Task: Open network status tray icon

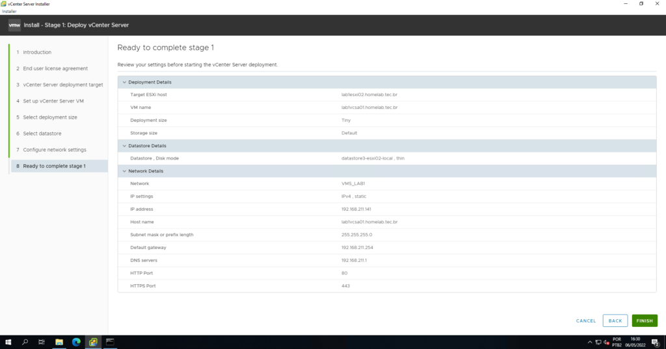Action: point(598,343)
